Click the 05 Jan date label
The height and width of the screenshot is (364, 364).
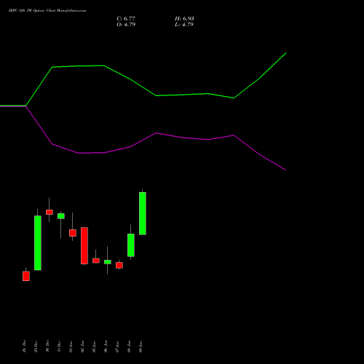(x=94, y=346)
